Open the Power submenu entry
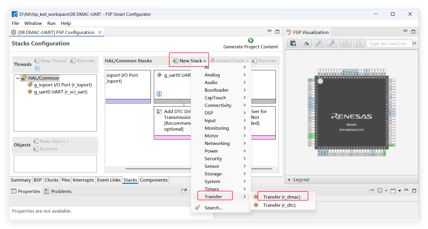Viewport: 428px width, 229px height. click(221, 151)
